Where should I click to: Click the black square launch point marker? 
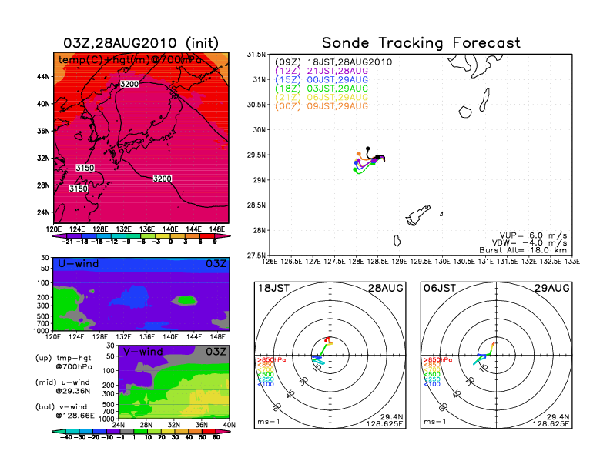[x=377, y=157]
